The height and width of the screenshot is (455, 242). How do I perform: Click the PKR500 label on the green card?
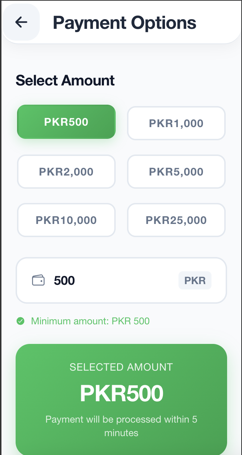coord(121,393)
